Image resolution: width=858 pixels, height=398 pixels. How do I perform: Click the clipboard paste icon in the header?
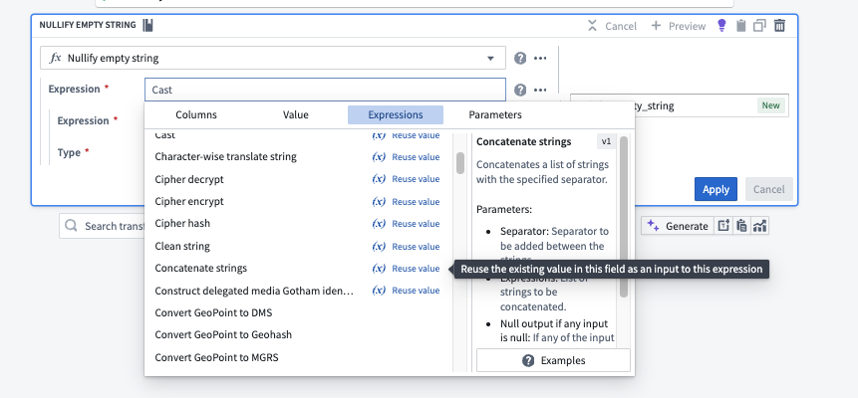pos(740,25)
